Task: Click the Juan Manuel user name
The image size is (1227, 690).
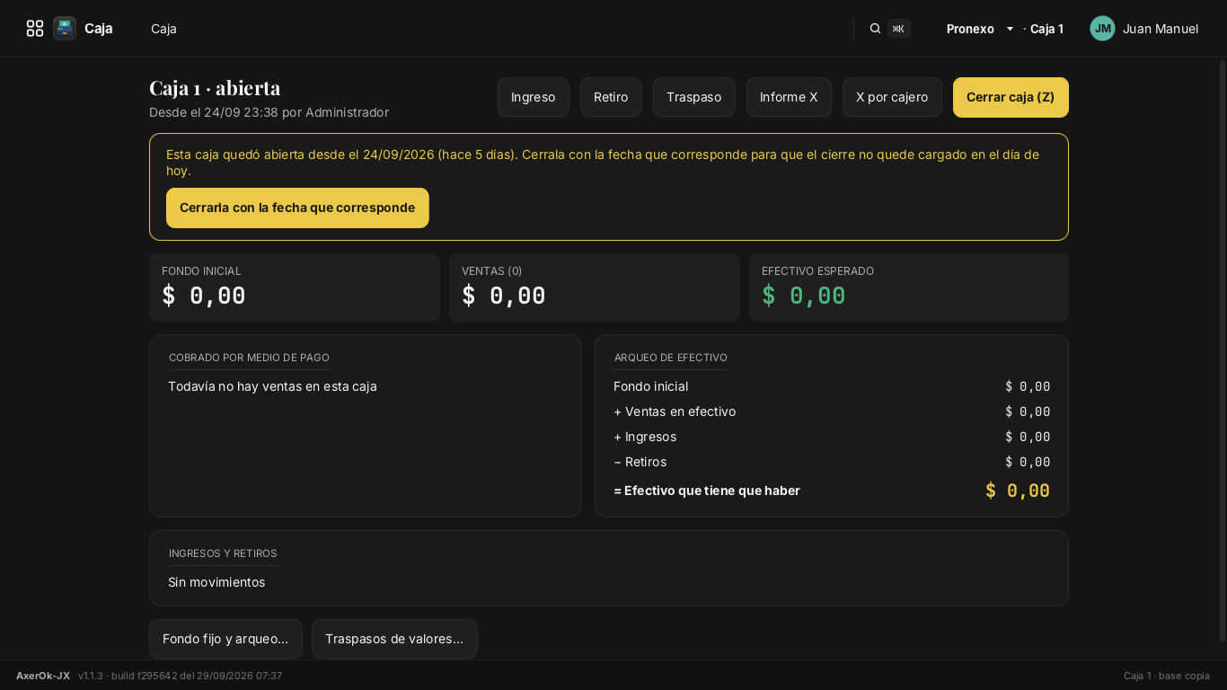Action: (1161, 29)
